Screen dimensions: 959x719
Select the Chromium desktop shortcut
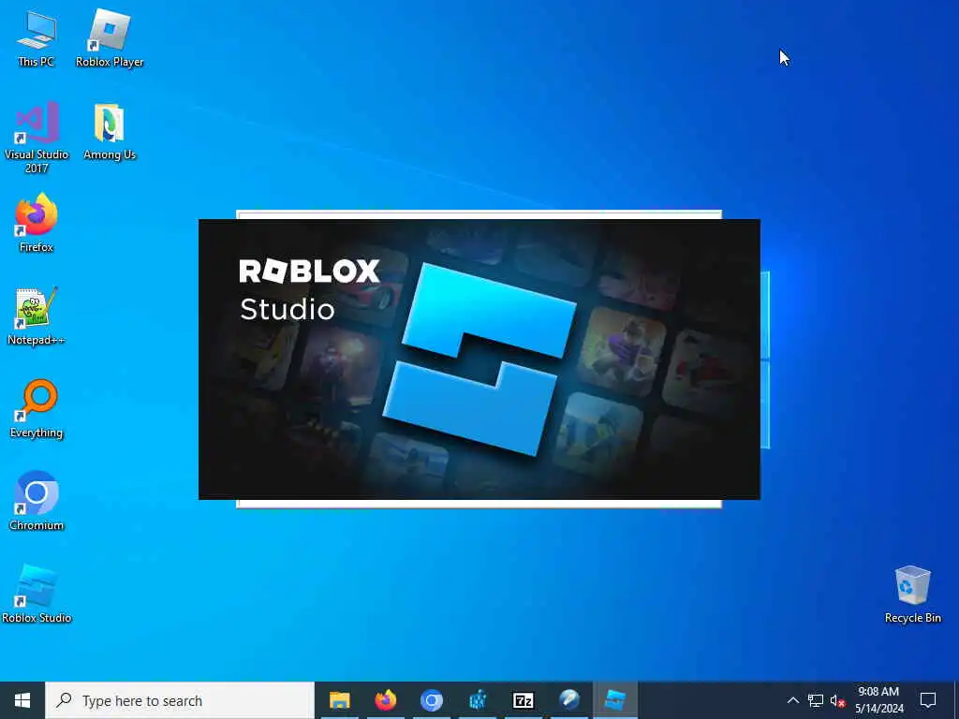(37, 502)
